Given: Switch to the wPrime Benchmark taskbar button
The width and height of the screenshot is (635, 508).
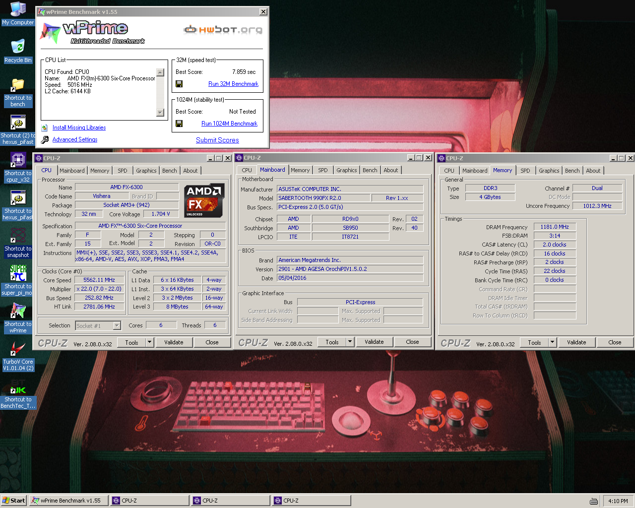Looking at the screenshot, I should tap(68, 501).
